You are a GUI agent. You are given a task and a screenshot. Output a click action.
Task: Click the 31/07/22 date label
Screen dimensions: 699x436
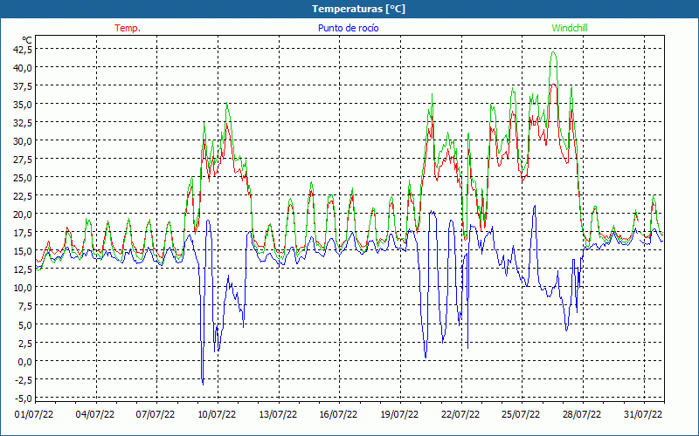click(643, 414)
